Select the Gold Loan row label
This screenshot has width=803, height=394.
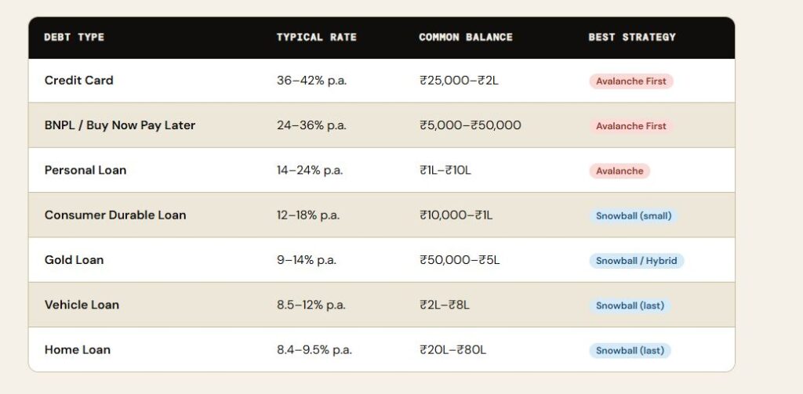click(74, 260)
